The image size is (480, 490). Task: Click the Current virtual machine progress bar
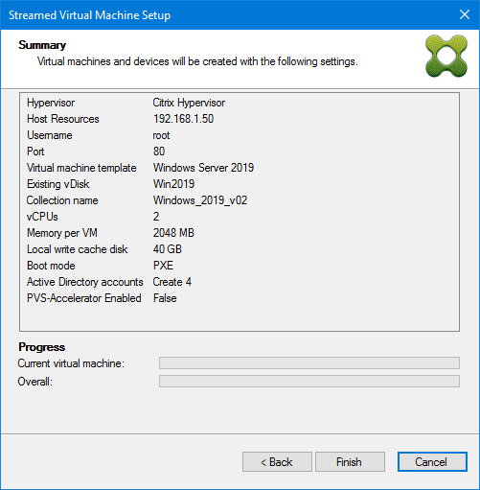pyautogui.click(x=309, y=362)
